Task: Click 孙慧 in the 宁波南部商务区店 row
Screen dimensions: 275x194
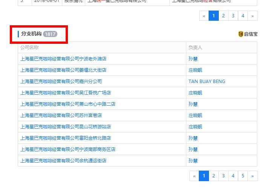Action: 193,149
